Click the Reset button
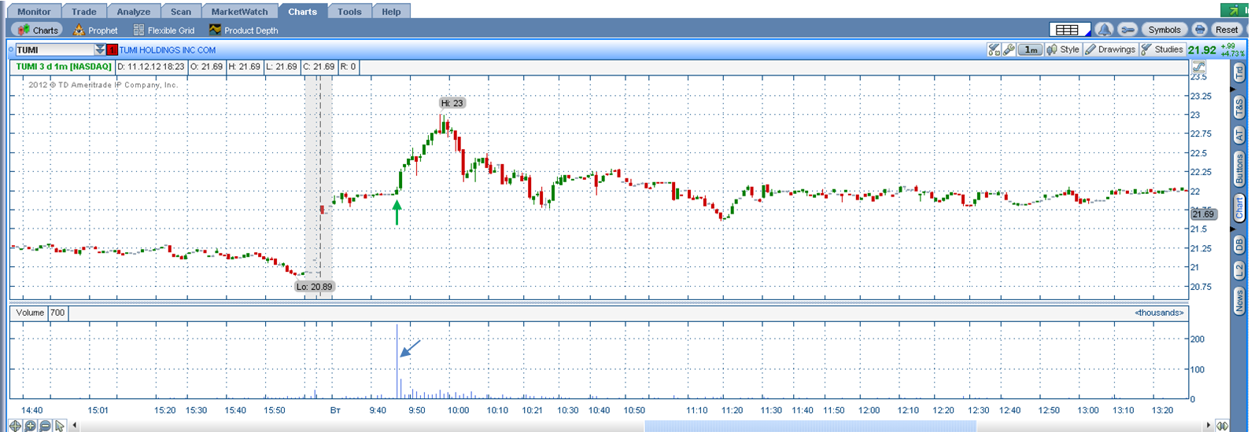Image resolution: width=1251 pixels, height=432 pixels. (1227, 30)
